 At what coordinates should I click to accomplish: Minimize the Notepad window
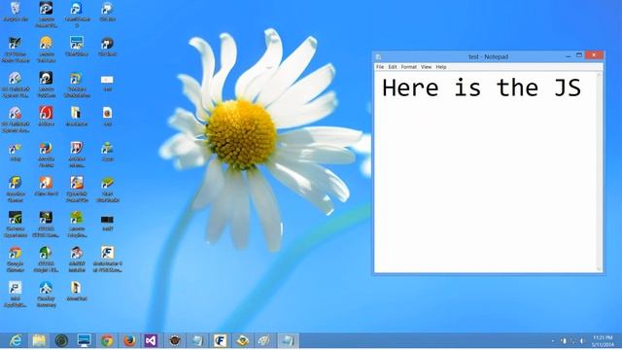568,56
